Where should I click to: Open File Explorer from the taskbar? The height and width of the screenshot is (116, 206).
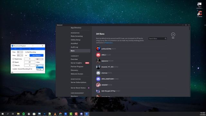click(x=18, y=114)
